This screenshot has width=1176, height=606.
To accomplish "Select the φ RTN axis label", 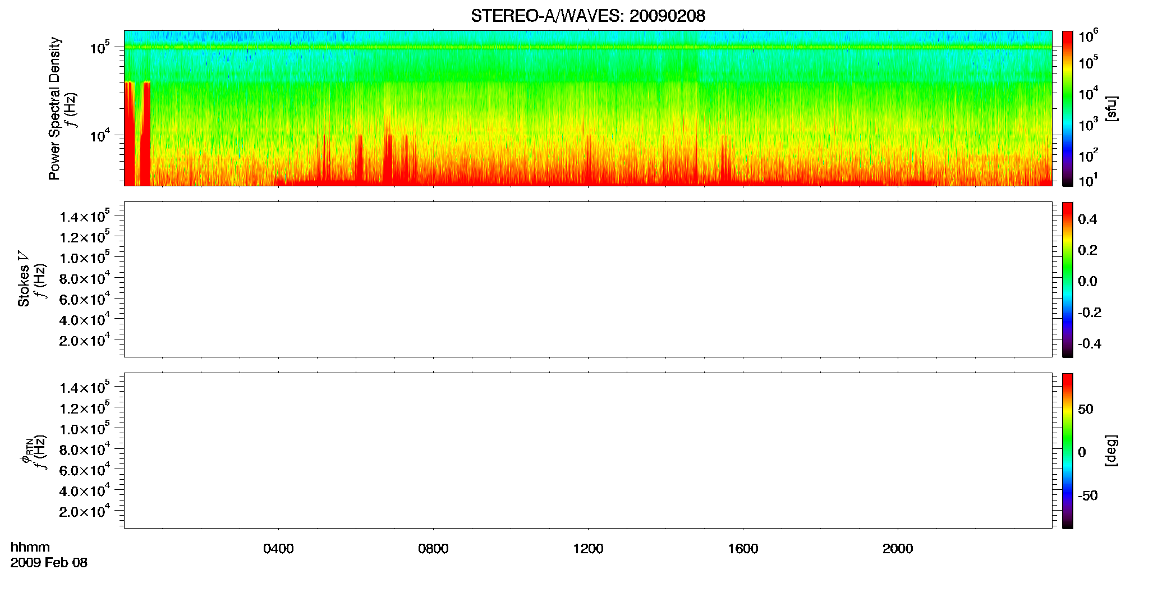I will 27,451.
